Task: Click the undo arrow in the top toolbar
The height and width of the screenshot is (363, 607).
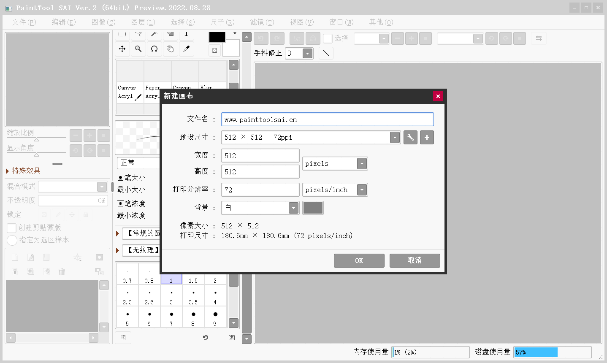Action: [261, 38]
